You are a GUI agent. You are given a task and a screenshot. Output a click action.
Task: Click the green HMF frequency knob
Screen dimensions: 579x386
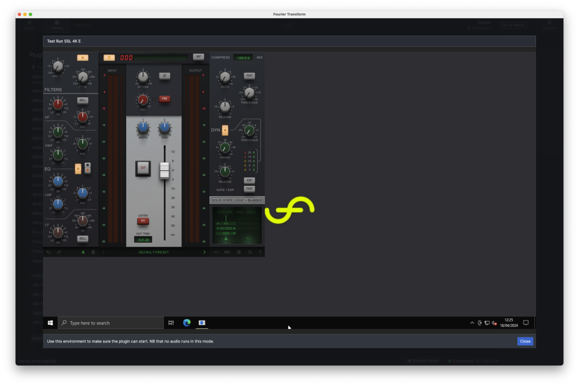click(83, 144)
